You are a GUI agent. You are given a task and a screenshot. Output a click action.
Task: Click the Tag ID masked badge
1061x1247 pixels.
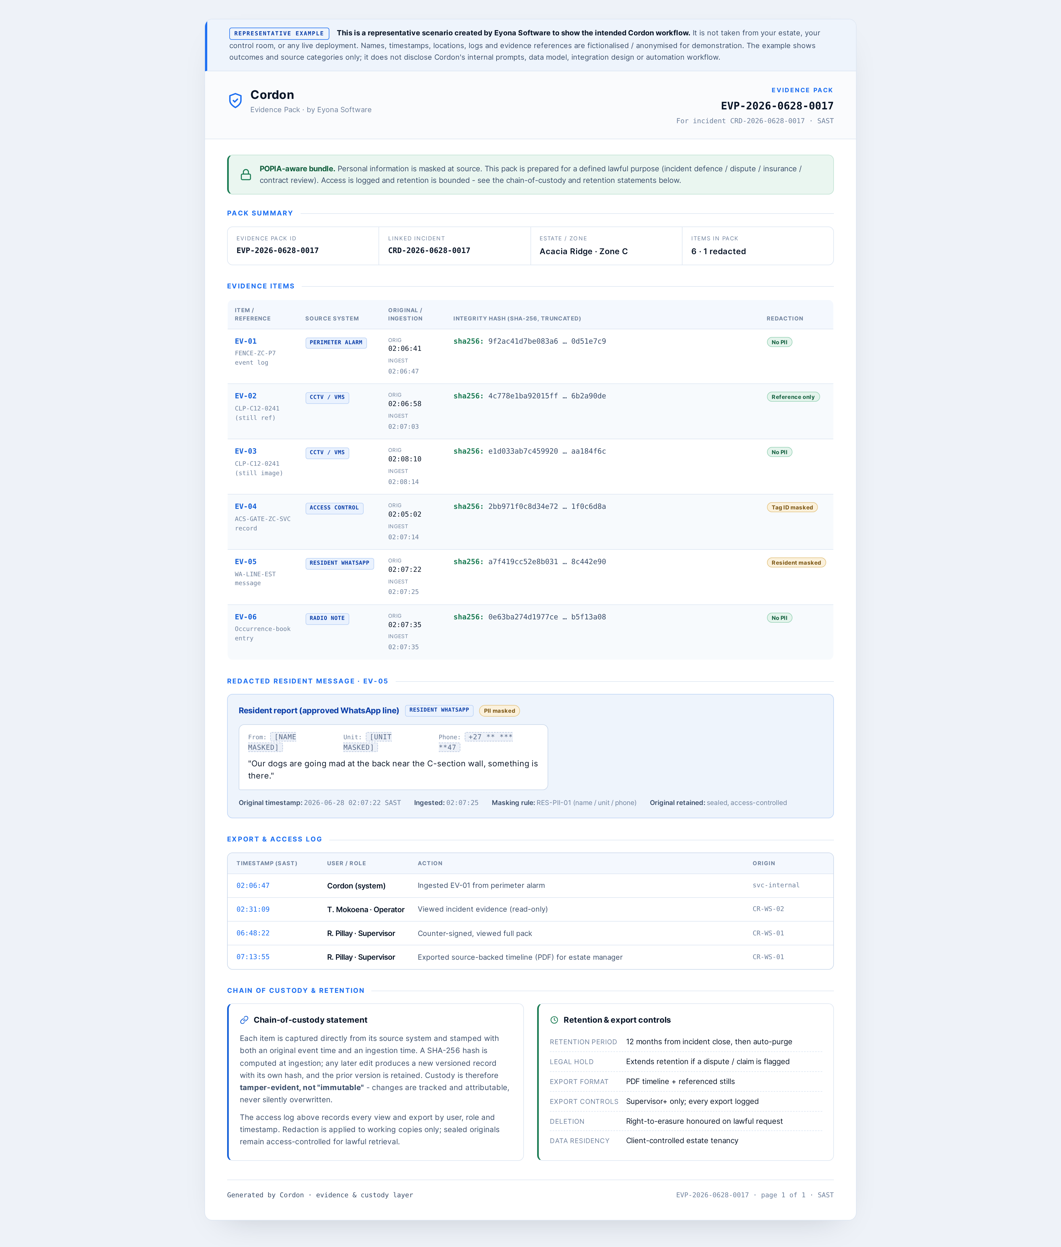pyautogui.click(x=792, y=508)
